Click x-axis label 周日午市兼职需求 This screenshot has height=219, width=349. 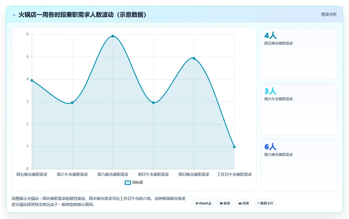(153, 174)
